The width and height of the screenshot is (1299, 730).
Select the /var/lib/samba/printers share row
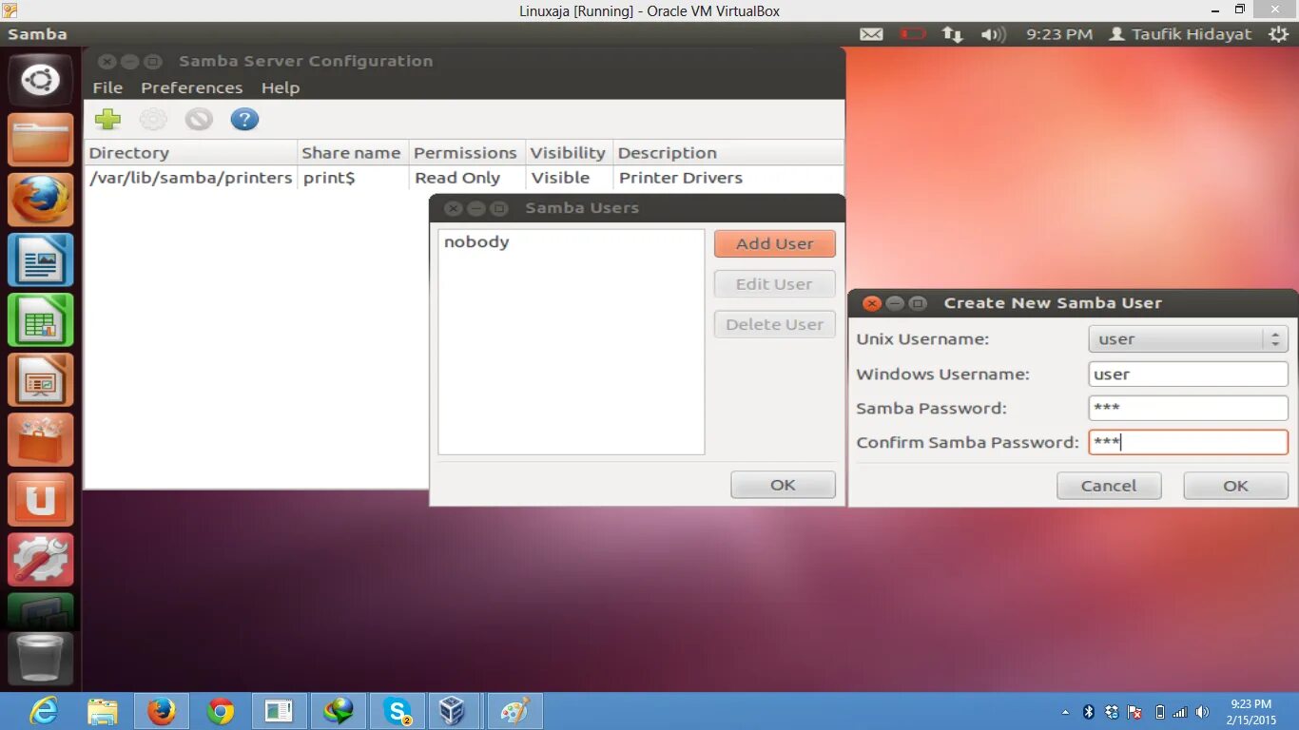tap(464, 178)
